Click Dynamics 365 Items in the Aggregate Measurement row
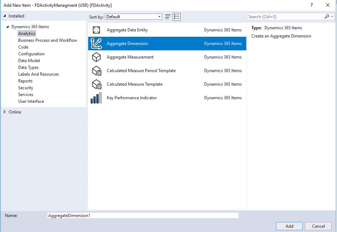 click(x=223, y=57)
